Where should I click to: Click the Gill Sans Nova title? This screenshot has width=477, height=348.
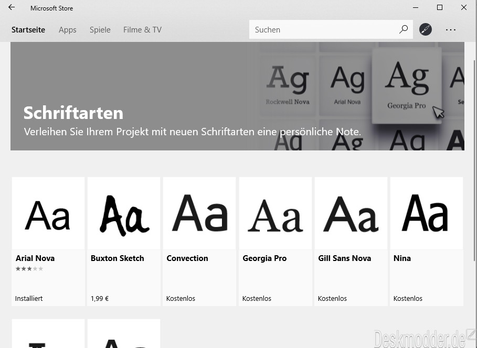coord(345,258)
